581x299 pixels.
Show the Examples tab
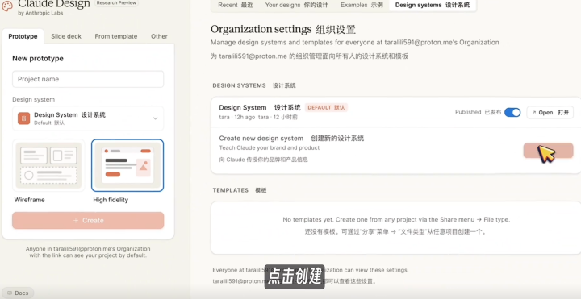click(362, 5)
